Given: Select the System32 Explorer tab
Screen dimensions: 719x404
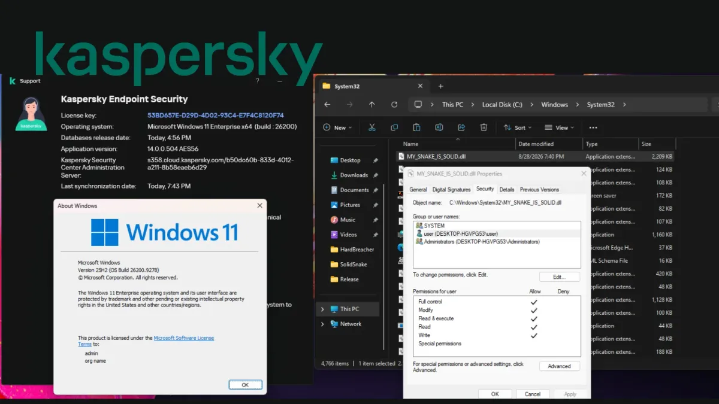Looking at the screenshot, I should pos(373,86).
